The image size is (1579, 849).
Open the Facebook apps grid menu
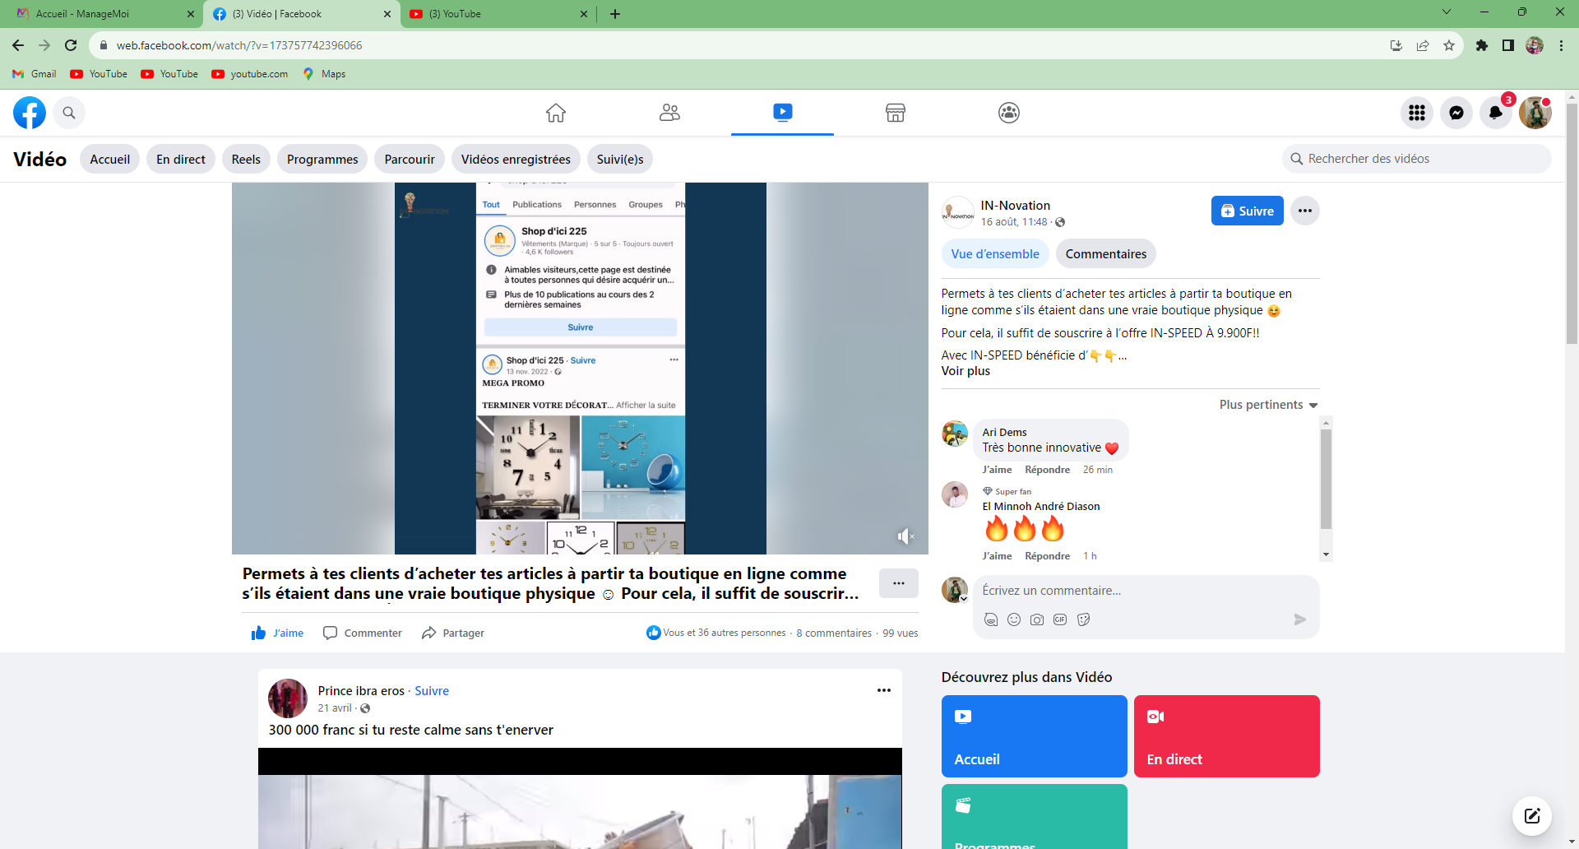click(x=1416, y=113)
